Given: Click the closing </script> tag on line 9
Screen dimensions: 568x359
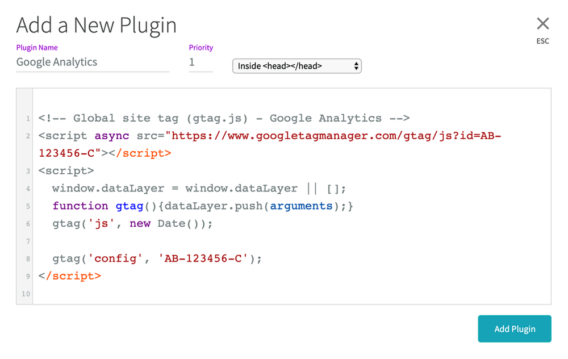Looking at the screenshot, I should coord(69,276).
